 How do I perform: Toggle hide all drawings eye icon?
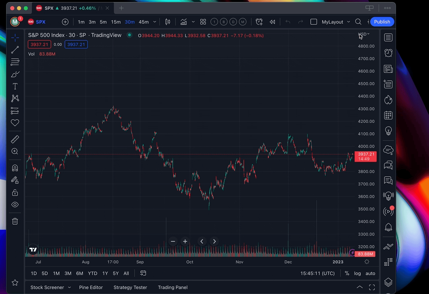pos(15,205)
